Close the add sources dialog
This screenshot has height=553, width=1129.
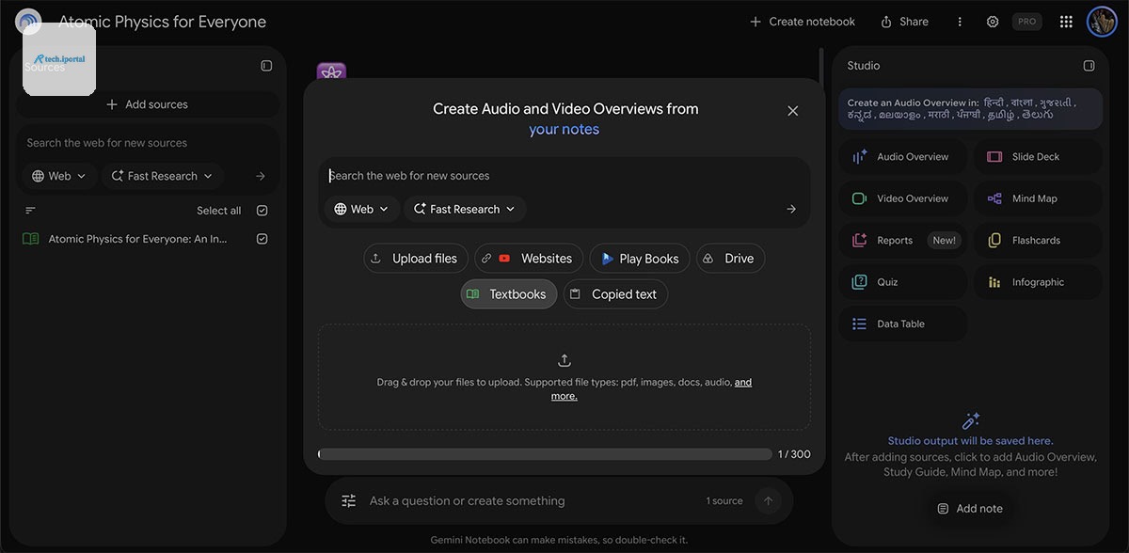(x=793, y=111)
